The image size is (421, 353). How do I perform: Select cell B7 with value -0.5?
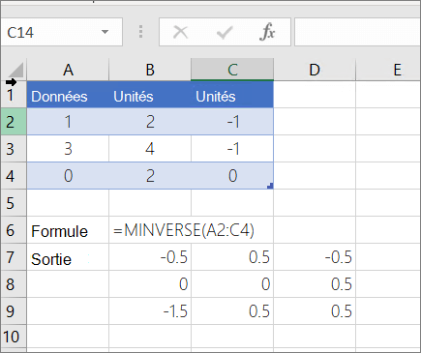click(x=150, y=257)
